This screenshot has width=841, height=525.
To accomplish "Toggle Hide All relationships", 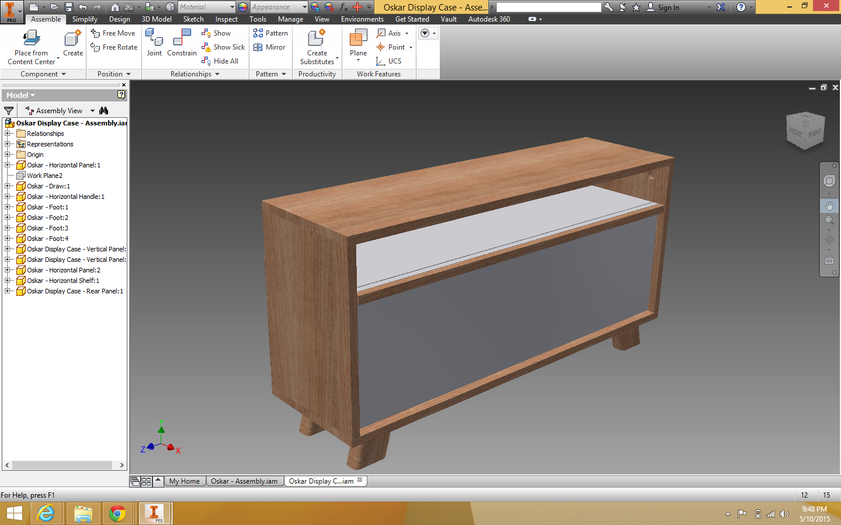I will (220, 61).
